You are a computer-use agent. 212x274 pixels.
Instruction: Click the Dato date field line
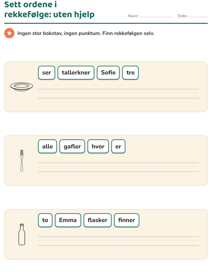click(198, 16)
